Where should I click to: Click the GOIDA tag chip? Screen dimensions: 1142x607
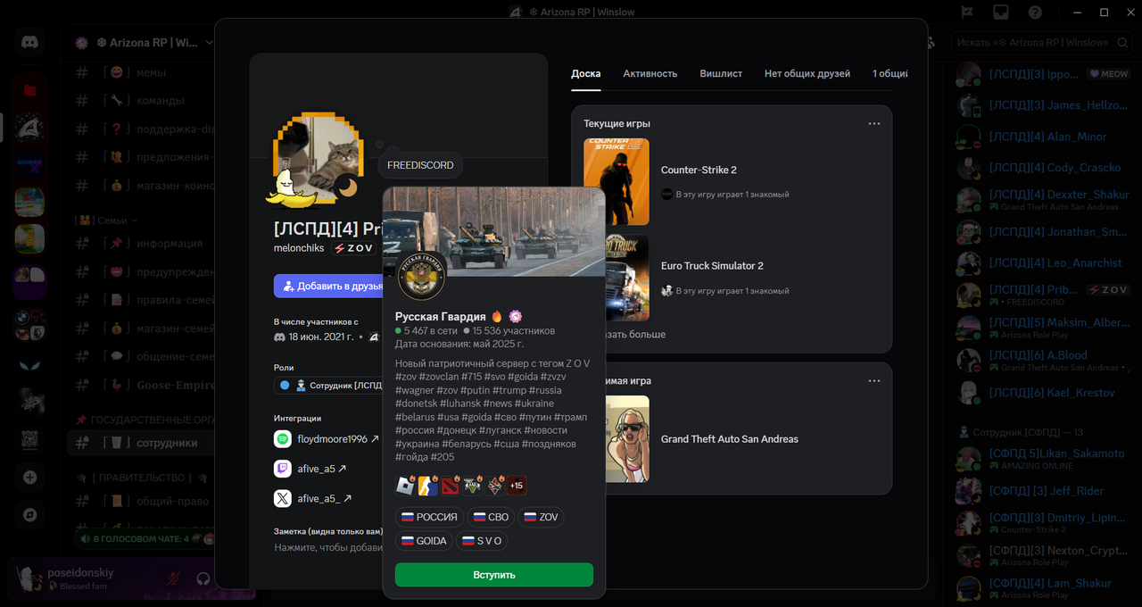click(x=424, y=541)
